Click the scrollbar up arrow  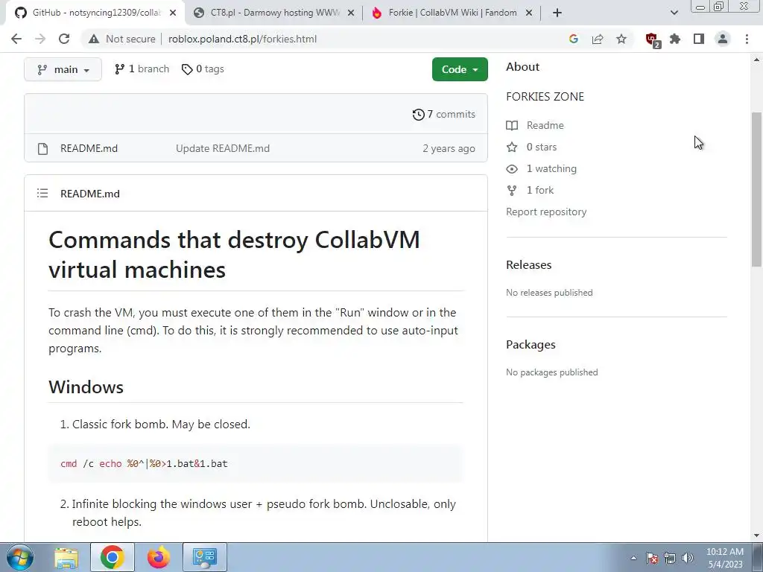(x=756, y=60)
